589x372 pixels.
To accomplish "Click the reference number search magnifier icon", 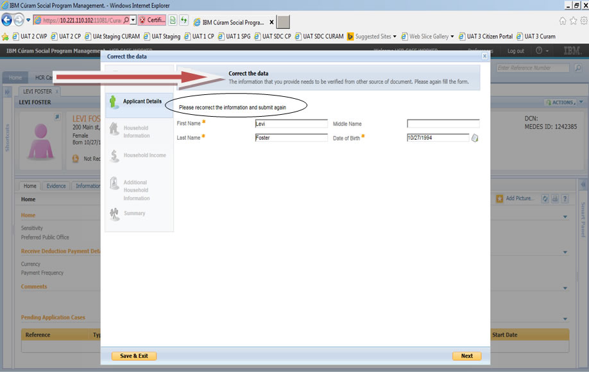I will coord(577,68).
